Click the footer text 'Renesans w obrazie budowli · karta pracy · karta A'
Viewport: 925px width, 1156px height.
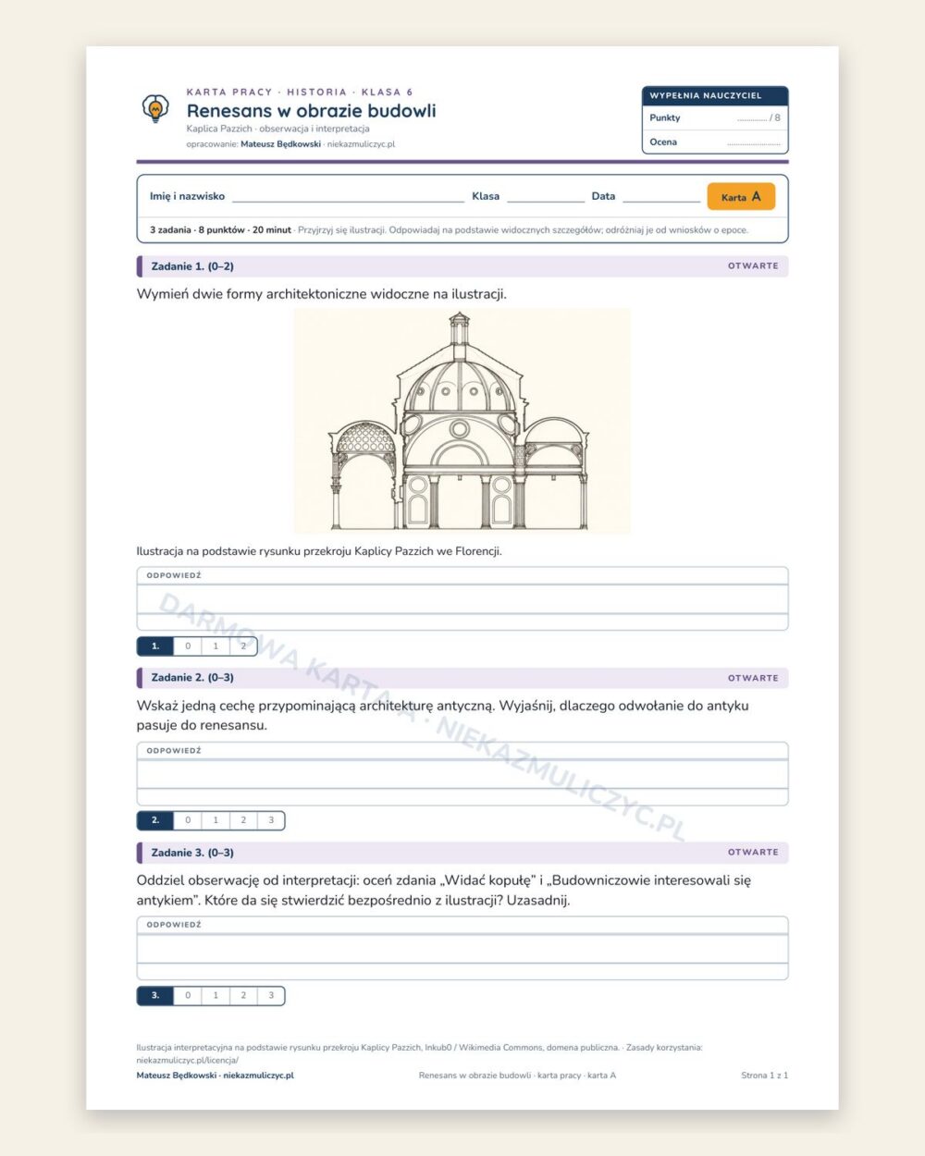point(517,1076)
